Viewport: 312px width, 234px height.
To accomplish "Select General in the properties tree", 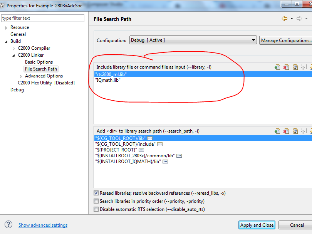I will tap(18, 34).
